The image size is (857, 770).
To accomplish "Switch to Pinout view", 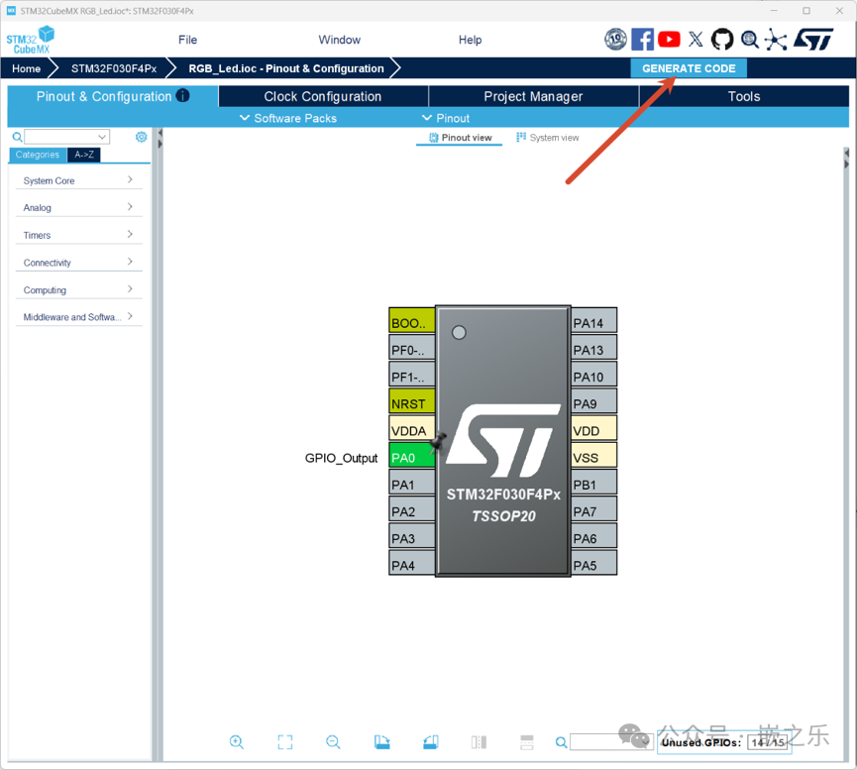I will tap(460, 138).
